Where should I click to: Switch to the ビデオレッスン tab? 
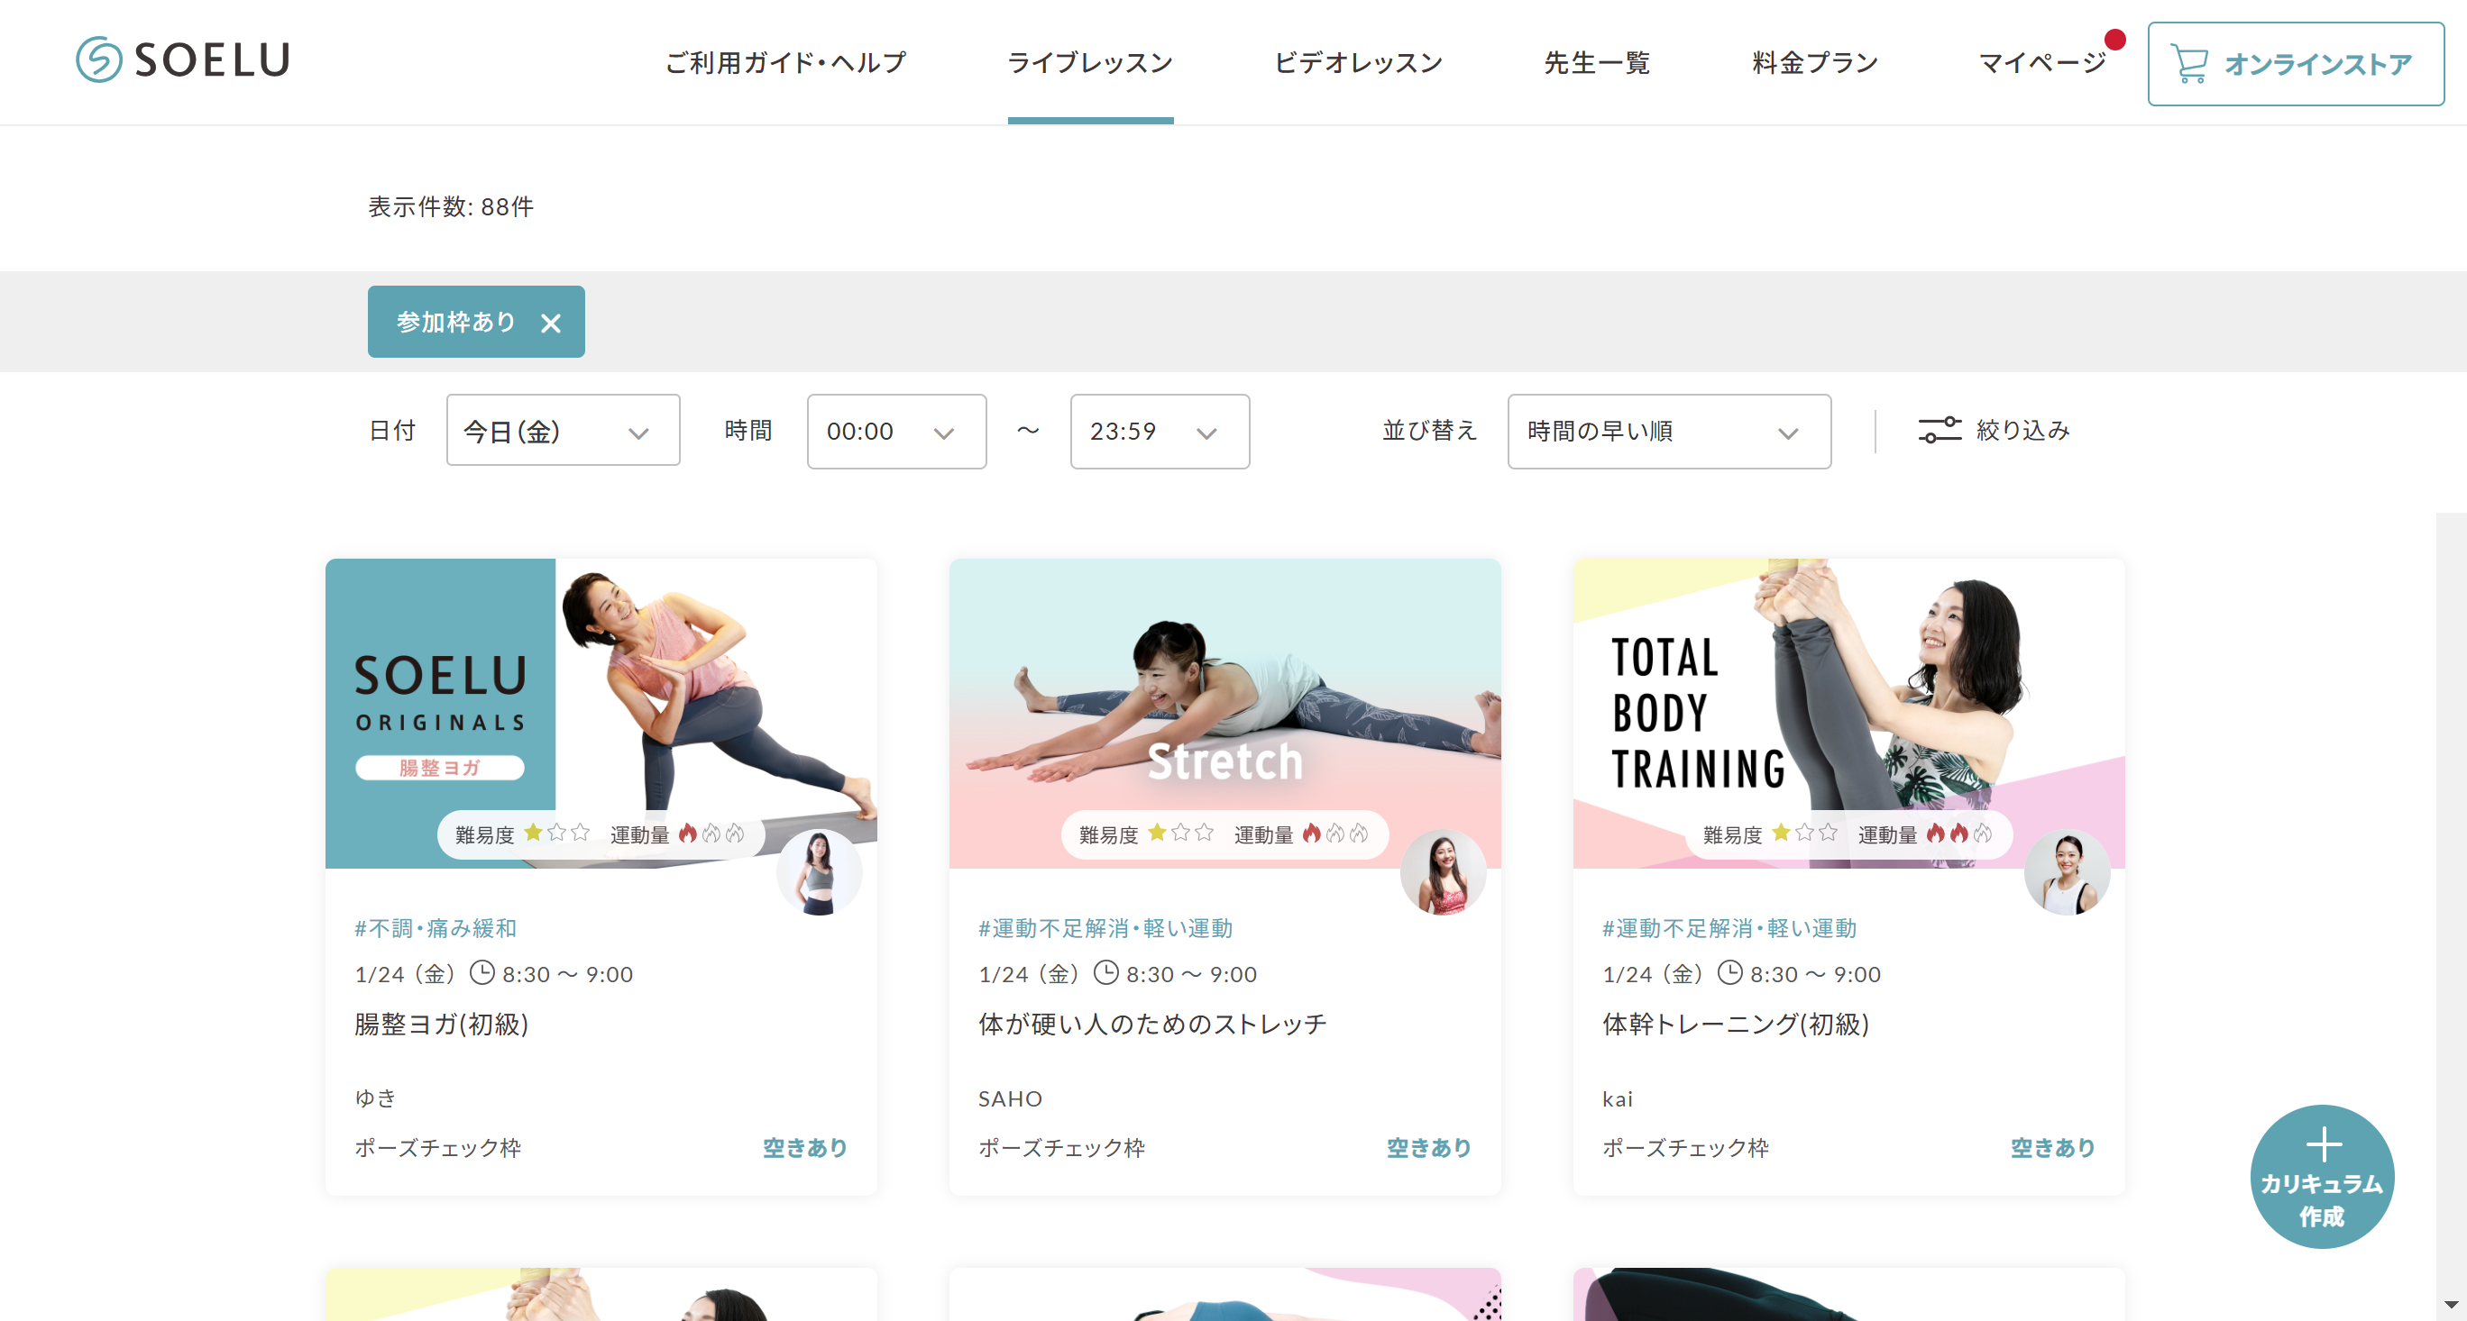tap(1357, 63)
